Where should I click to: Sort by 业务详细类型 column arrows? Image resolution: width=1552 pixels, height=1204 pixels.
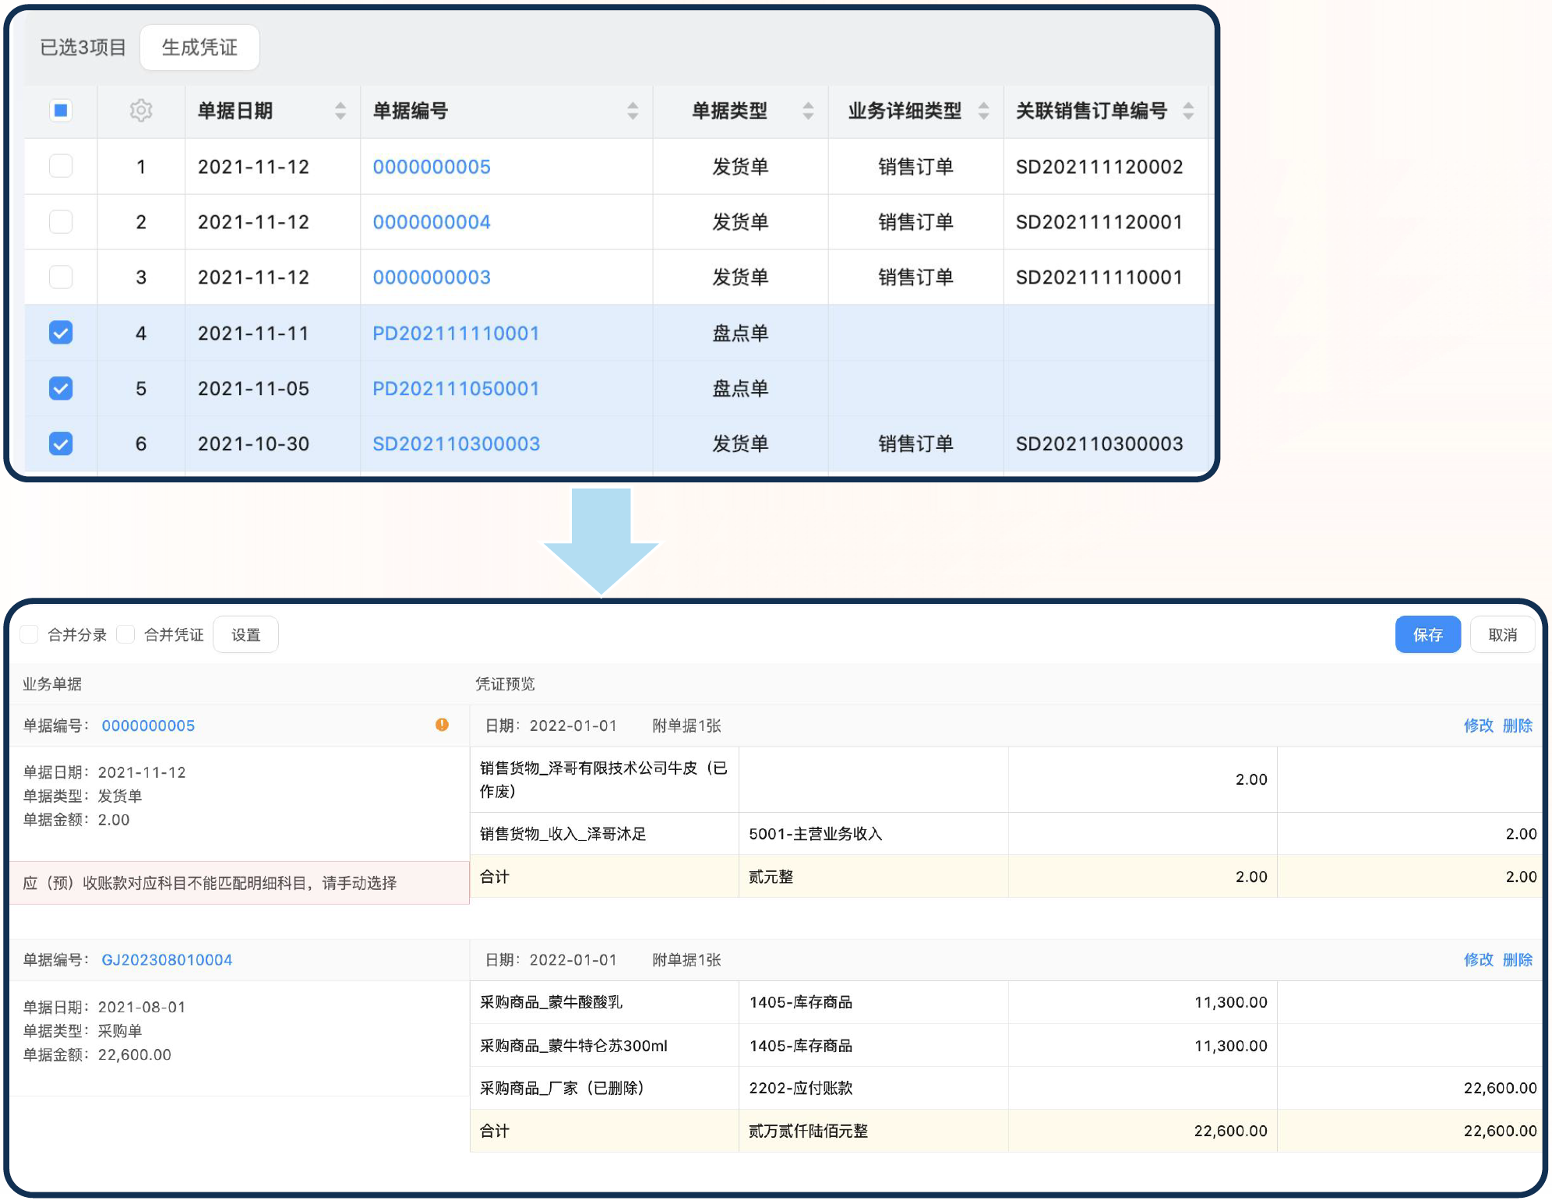coord(984,111)
